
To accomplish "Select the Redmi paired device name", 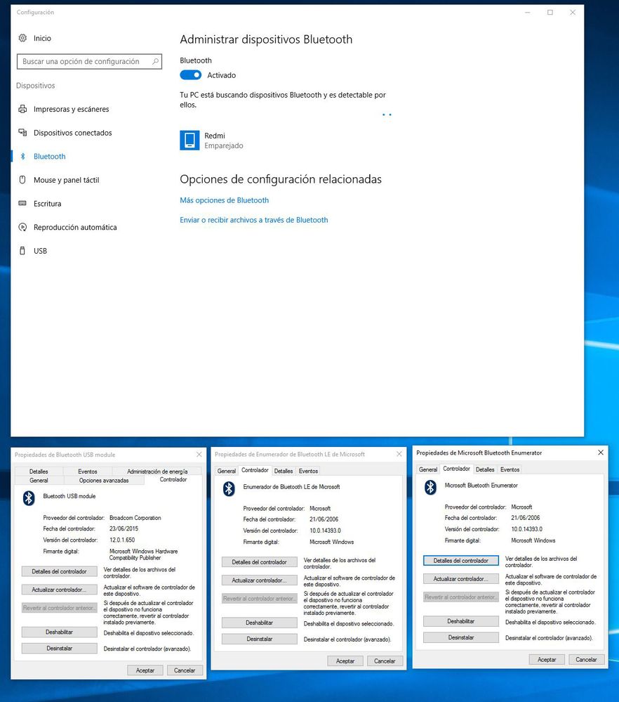I will pyautogui.click(x=215, y=136).
